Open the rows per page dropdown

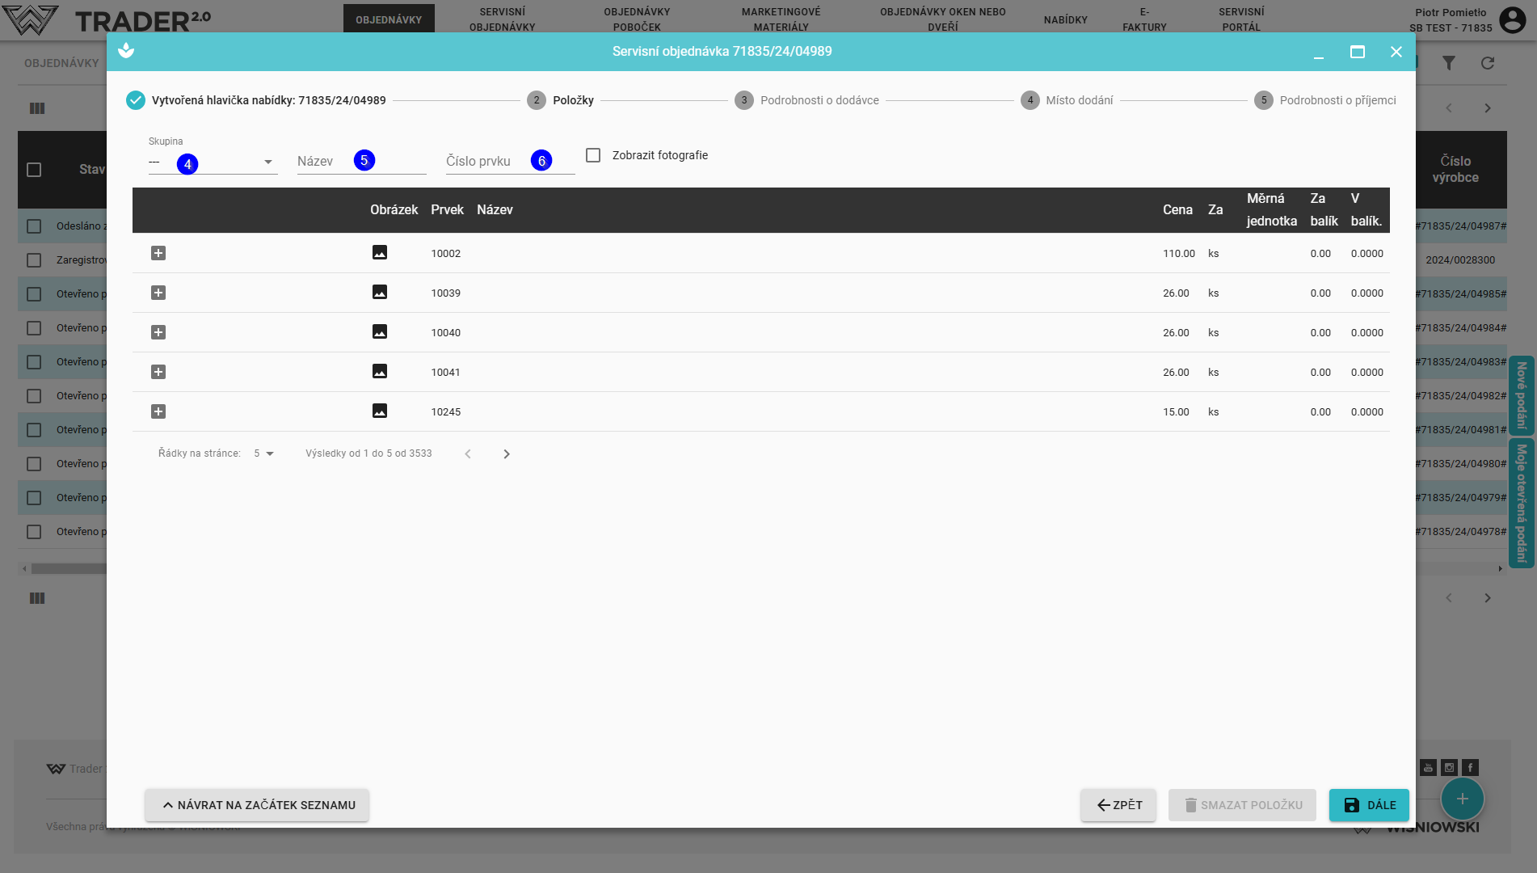(x=264, y=453)
